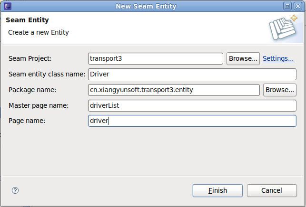Click the Master page name label
Screen dimensions: 306x207
click(39, 105)
